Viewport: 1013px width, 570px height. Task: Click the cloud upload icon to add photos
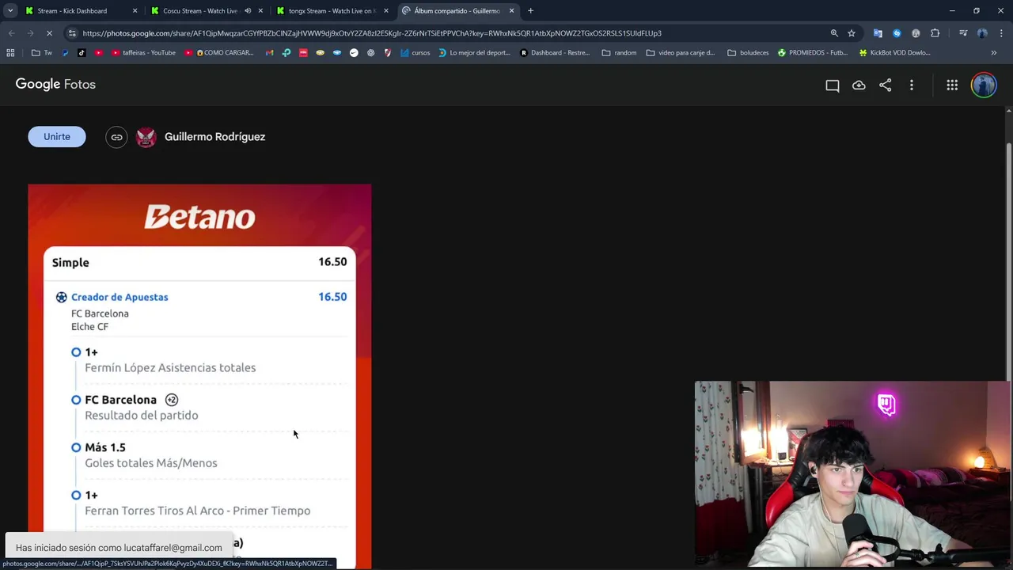point(859,85)
